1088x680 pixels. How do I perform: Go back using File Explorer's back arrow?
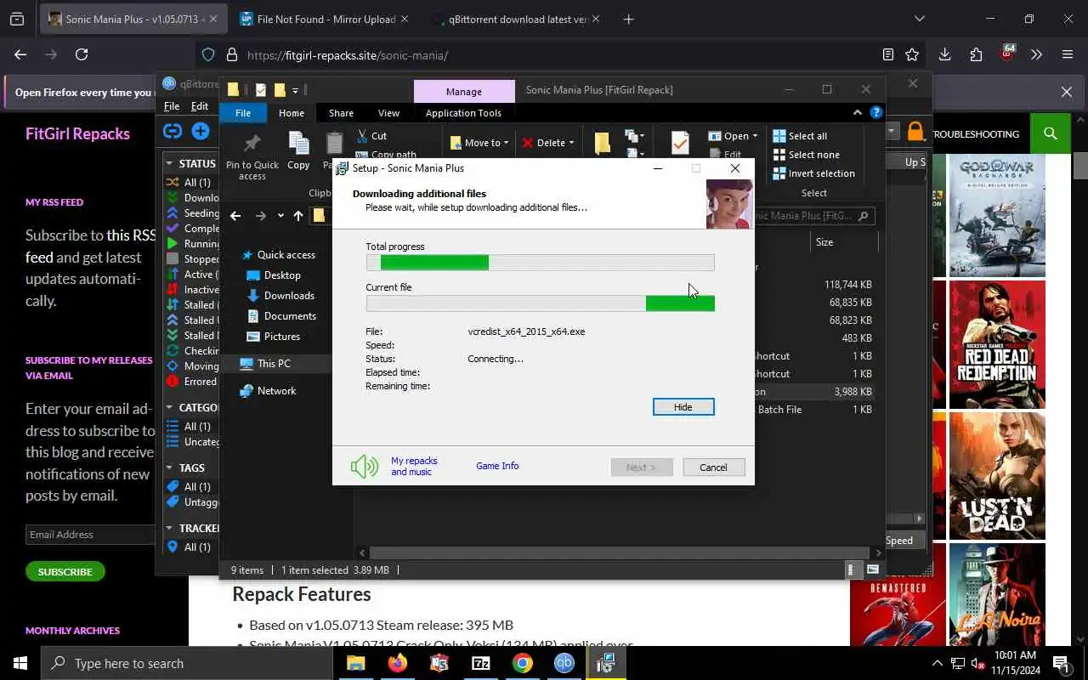(235, 216)
